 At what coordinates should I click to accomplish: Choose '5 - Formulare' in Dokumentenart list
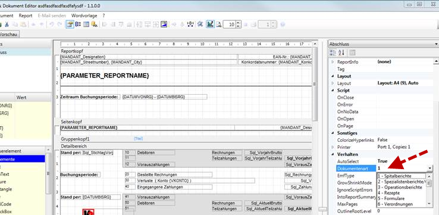pos(391,198)
